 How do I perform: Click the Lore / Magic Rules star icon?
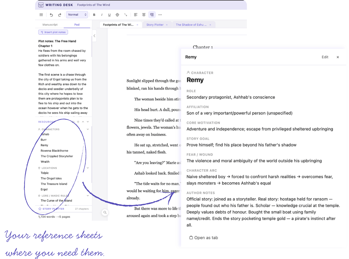pyautogui.click(x=39, y=196)
